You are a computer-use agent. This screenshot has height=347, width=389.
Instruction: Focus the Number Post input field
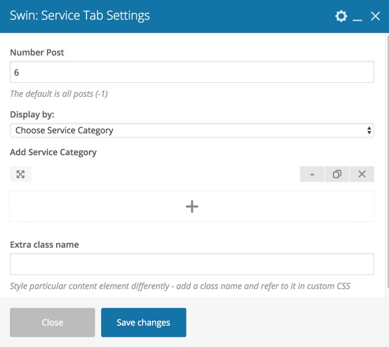coord(192,72)
